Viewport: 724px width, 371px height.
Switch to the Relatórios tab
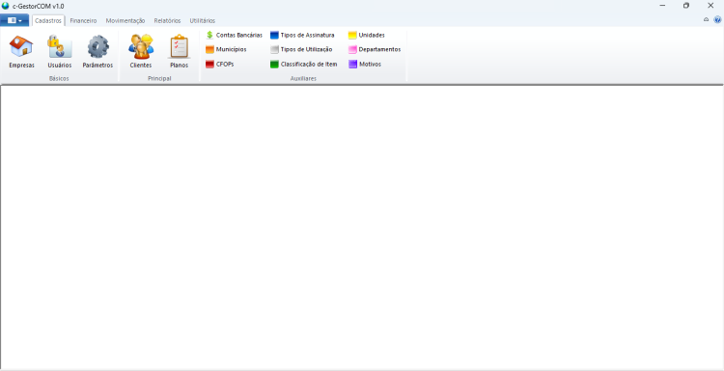pyautogui.click(x=168, y=21)
